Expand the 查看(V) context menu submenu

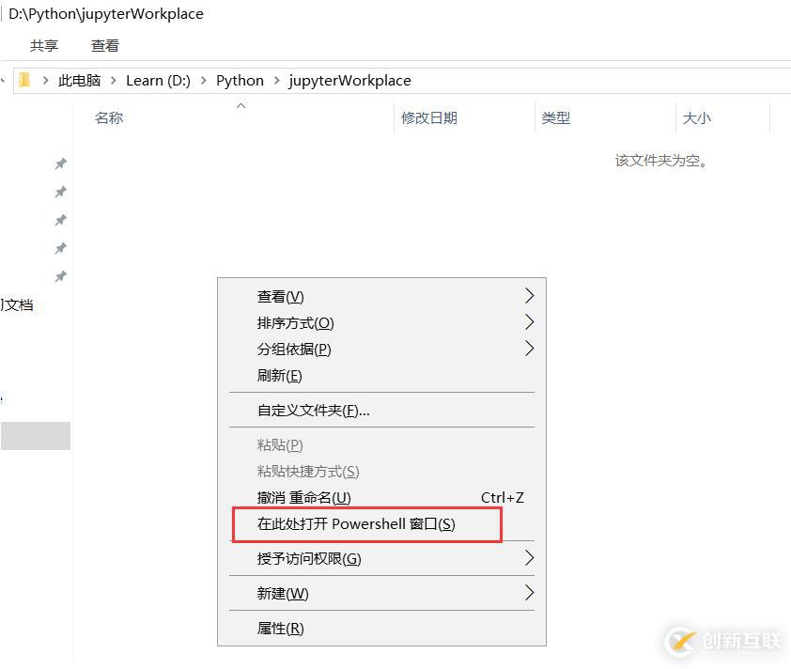pyautogui.click(x=277, y=296)
